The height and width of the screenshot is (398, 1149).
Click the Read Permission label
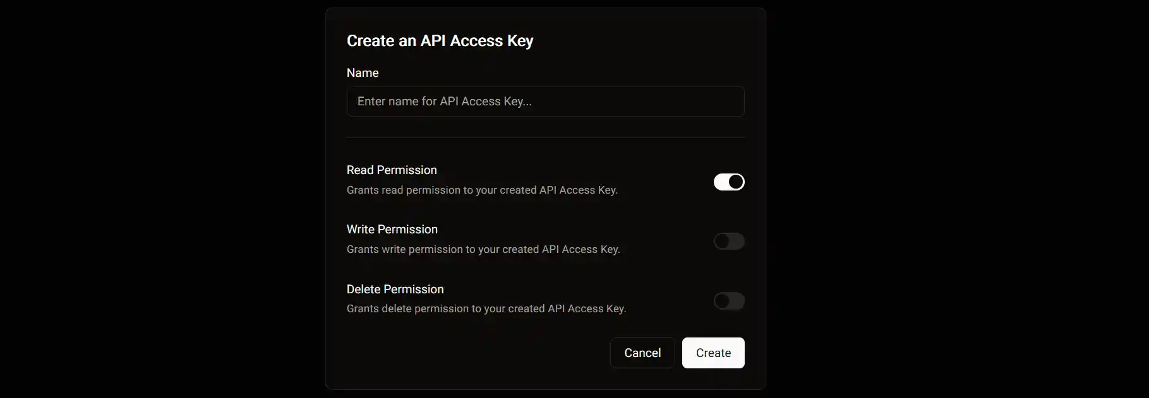391,170
